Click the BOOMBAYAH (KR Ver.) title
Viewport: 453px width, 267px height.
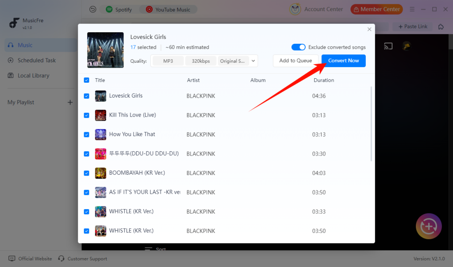click(x=137, y=172)
